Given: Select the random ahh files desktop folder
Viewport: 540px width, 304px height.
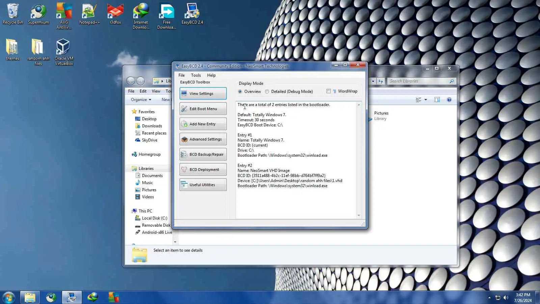Looking at the screenshot, I should pyautogui.click(x=38, y=52).
